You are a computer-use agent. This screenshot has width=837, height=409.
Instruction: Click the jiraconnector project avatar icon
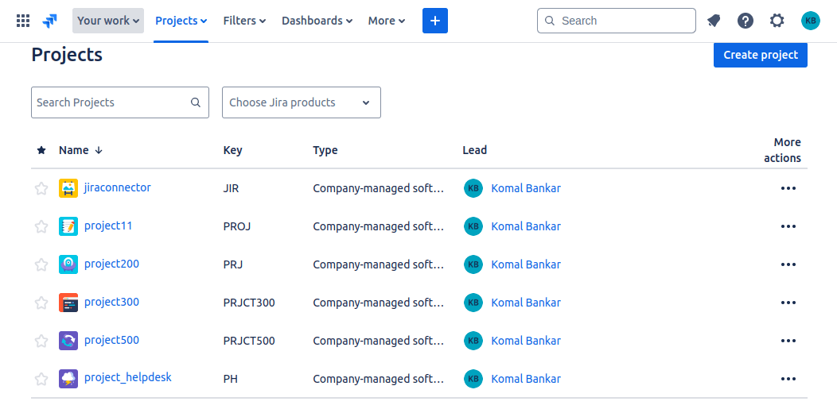click(x=68, y=188)
